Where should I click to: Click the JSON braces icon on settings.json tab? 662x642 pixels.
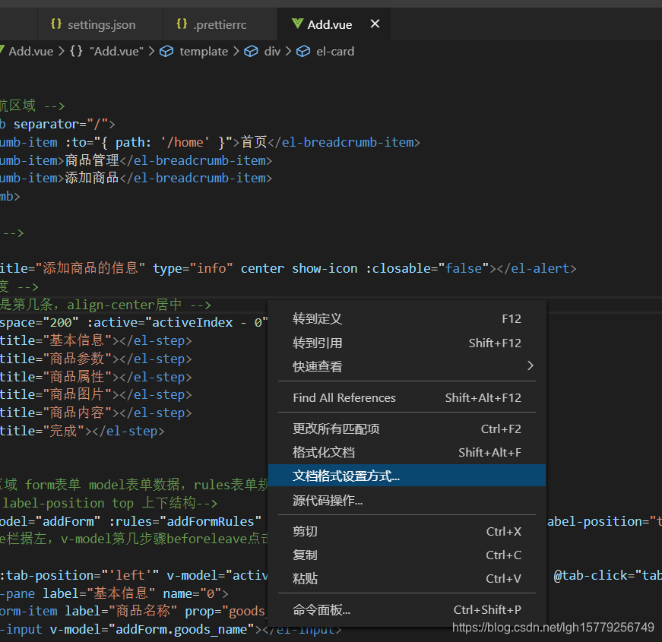coord(56,24)
